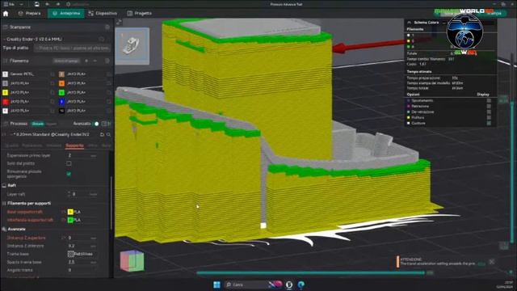Open the Dispositivo tab
Image resolution: width=517 pixels, height=291 pixels.
click(103, 13)
